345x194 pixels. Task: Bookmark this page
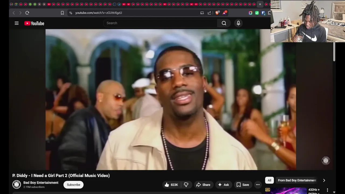click(x=62, y=13)
